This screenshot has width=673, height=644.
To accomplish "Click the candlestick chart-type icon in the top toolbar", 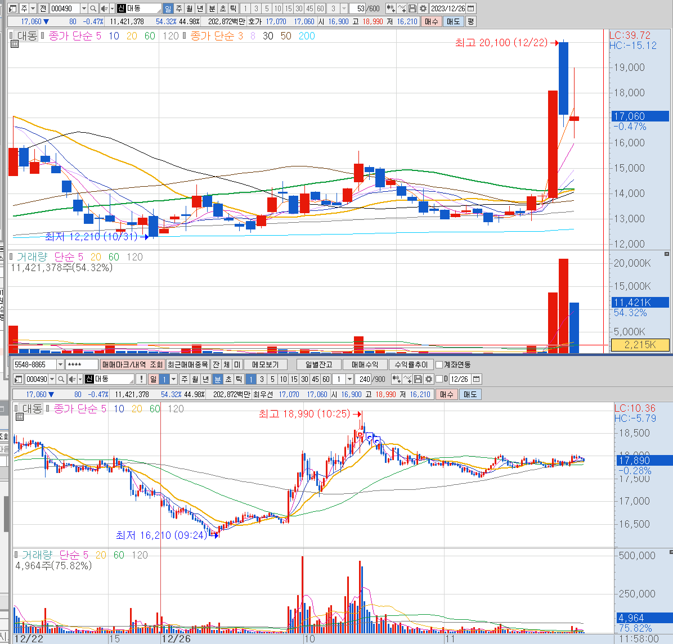I will tap(391, 8).
